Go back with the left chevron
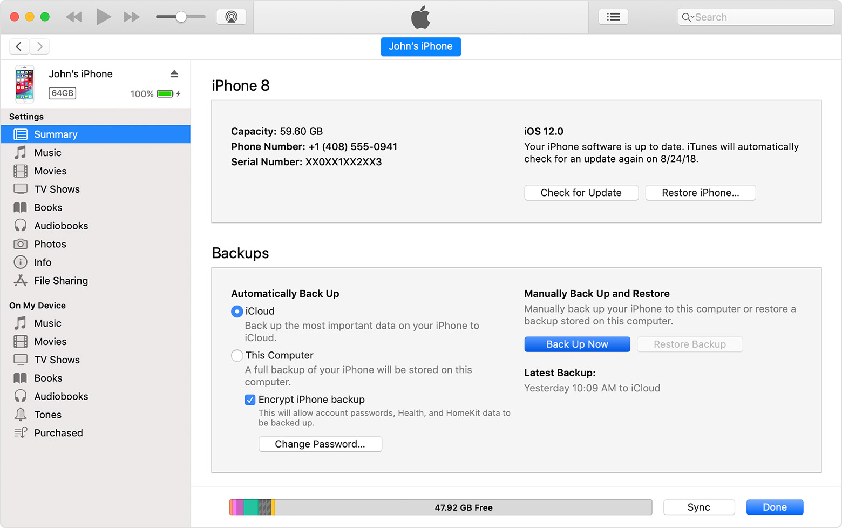The width and height of the screenshot is (842, 528). (19, 46)
